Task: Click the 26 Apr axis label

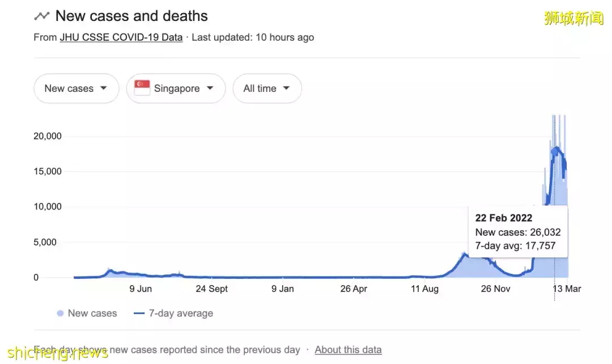Action: (353, 289)
